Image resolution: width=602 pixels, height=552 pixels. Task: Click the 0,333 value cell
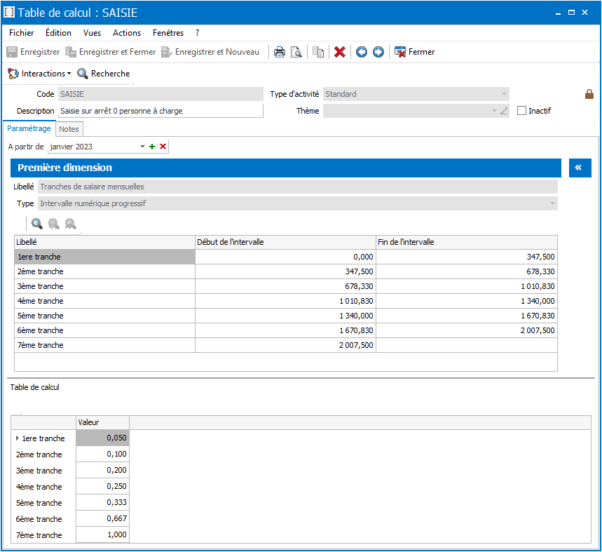click(x=102, y=502)
